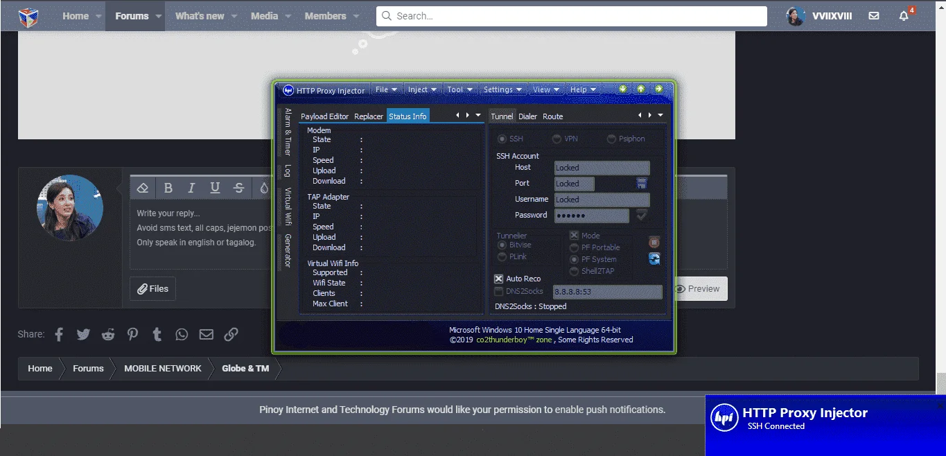Share the thread via WhatsApp
946x456 pixels.
[182, 334]
